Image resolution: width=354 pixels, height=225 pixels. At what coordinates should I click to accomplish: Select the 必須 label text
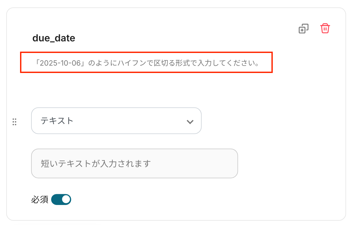[x=40, y=200]
